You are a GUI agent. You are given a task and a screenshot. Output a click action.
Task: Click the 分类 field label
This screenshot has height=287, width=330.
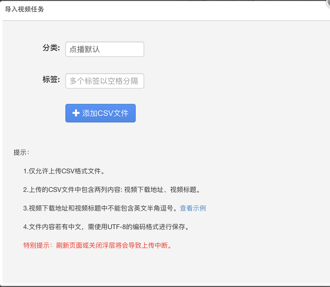pos(51,48)
